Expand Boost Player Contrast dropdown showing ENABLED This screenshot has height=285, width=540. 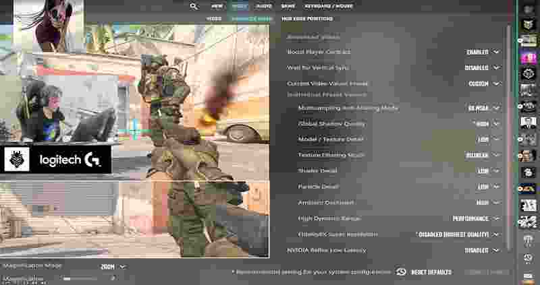tap(483, 52)
